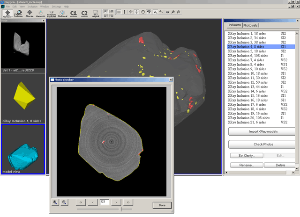The height and width of the screenshot is (217, 300).
Task: Click the Photoreal rendering icon
Action: [62, 13]
